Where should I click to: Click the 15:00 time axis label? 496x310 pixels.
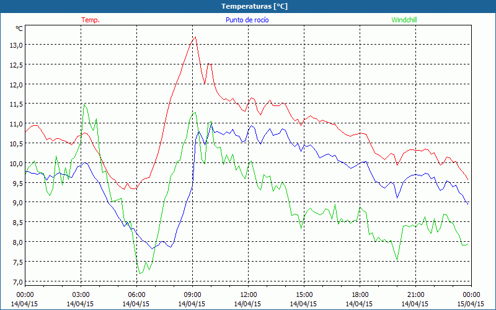[x=304, y=295]
